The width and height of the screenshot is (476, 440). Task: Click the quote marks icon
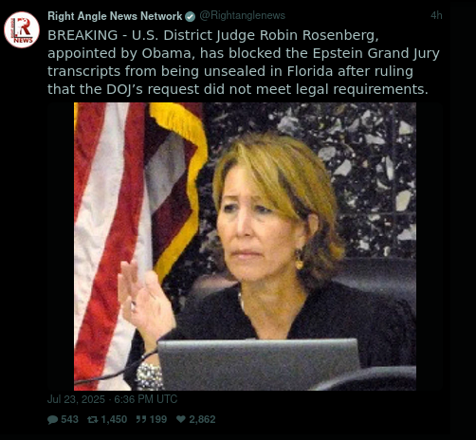coord(141,419)
